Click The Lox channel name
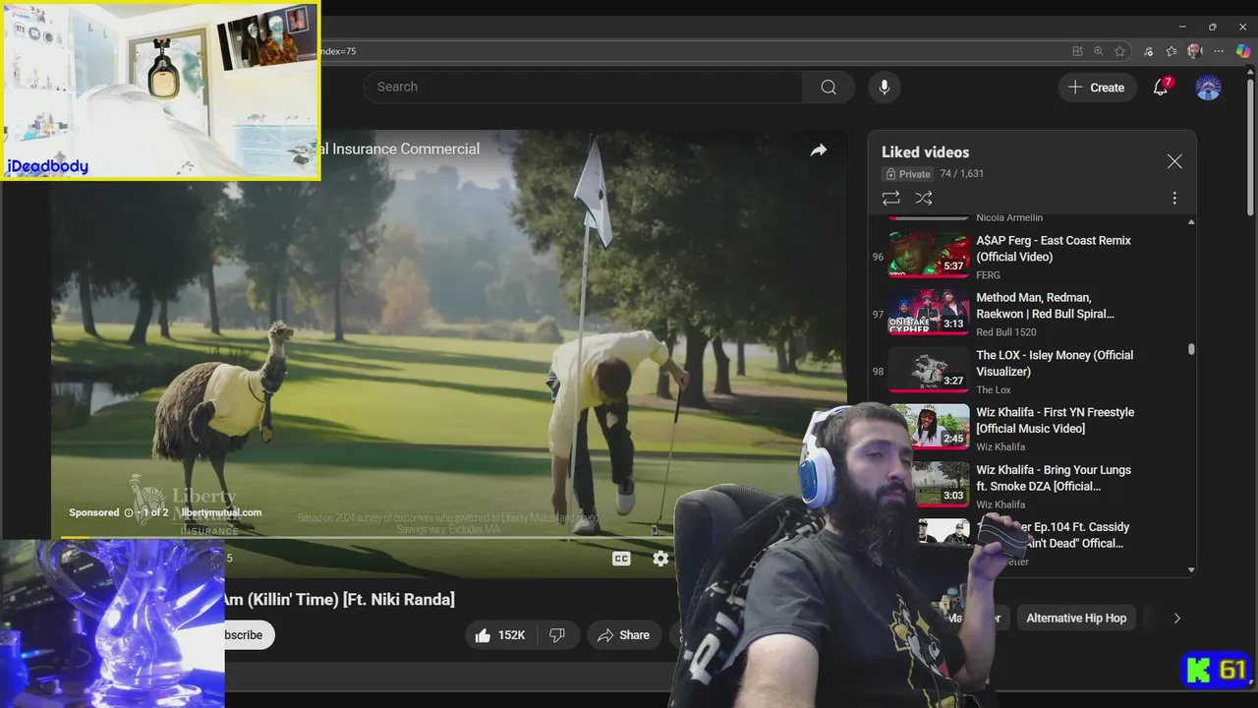 pos(993,389)
